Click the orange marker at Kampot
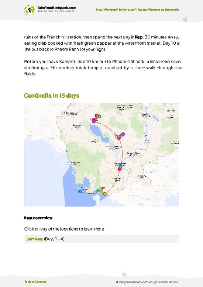The image size is (203, 287). pos(101,191)
